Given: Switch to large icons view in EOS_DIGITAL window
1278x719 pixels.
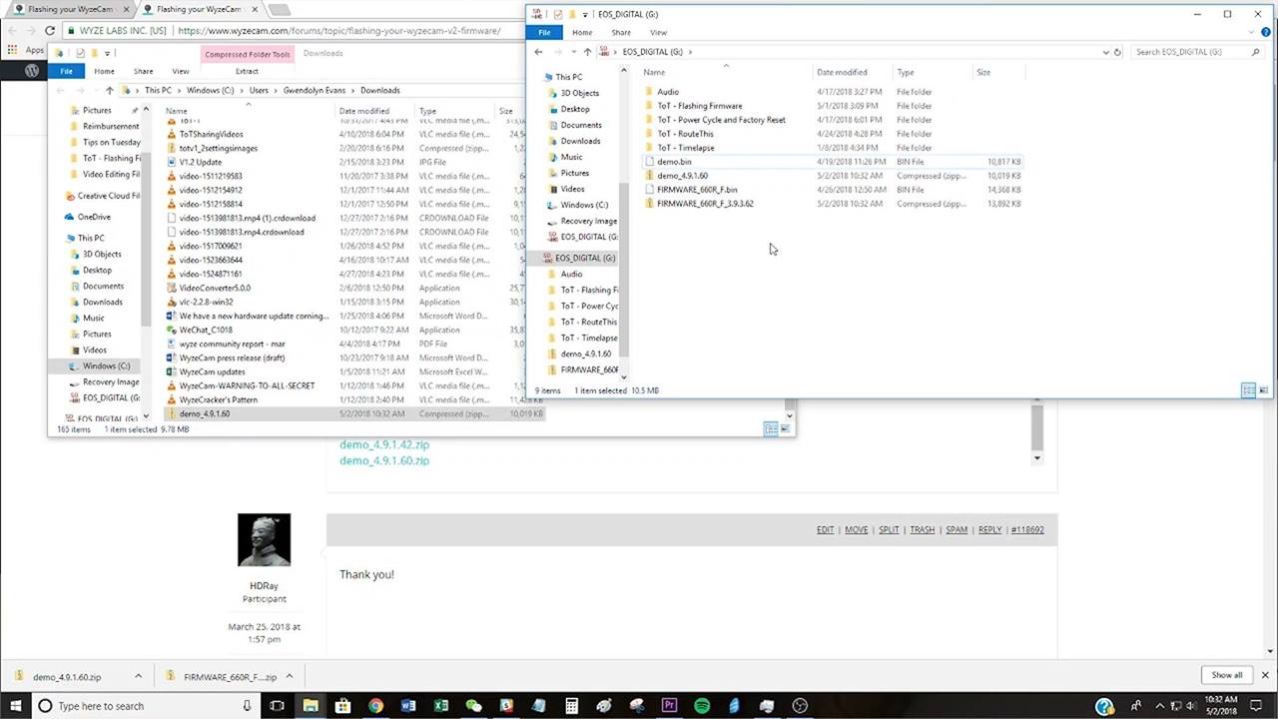Looking at the screenshot, I should click(1263, 390).
